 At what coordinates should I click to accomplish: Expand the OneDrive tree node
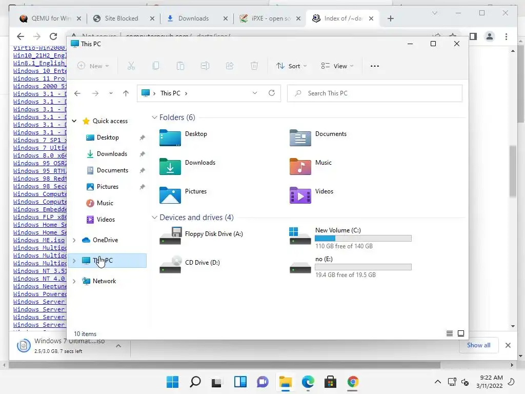74,240
